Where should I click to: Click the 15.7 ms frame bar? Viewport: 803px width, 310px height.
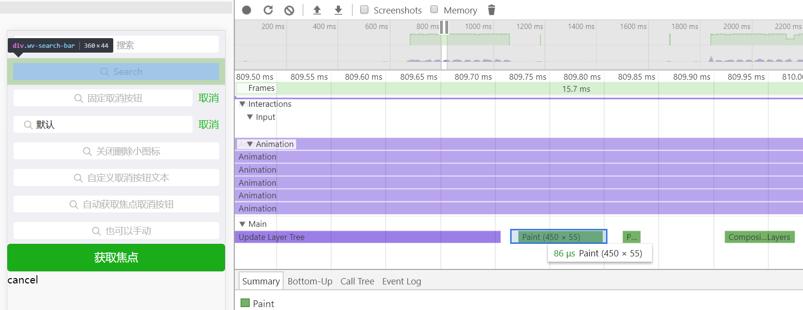[576, 89]
